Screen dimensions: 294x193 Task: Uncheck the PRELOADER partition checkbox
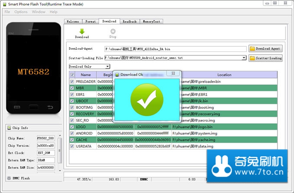tap(72, 81)
